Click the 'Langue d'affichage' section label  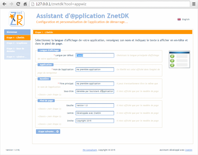(49, 50)
